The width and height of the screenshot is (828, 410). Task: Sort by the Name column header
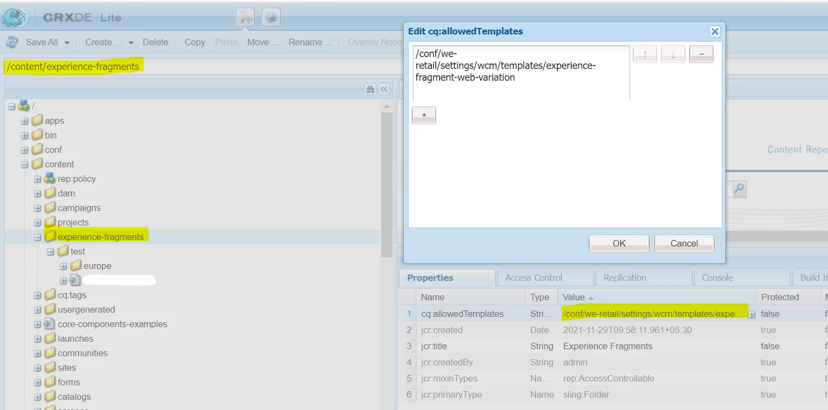point(470,297)
